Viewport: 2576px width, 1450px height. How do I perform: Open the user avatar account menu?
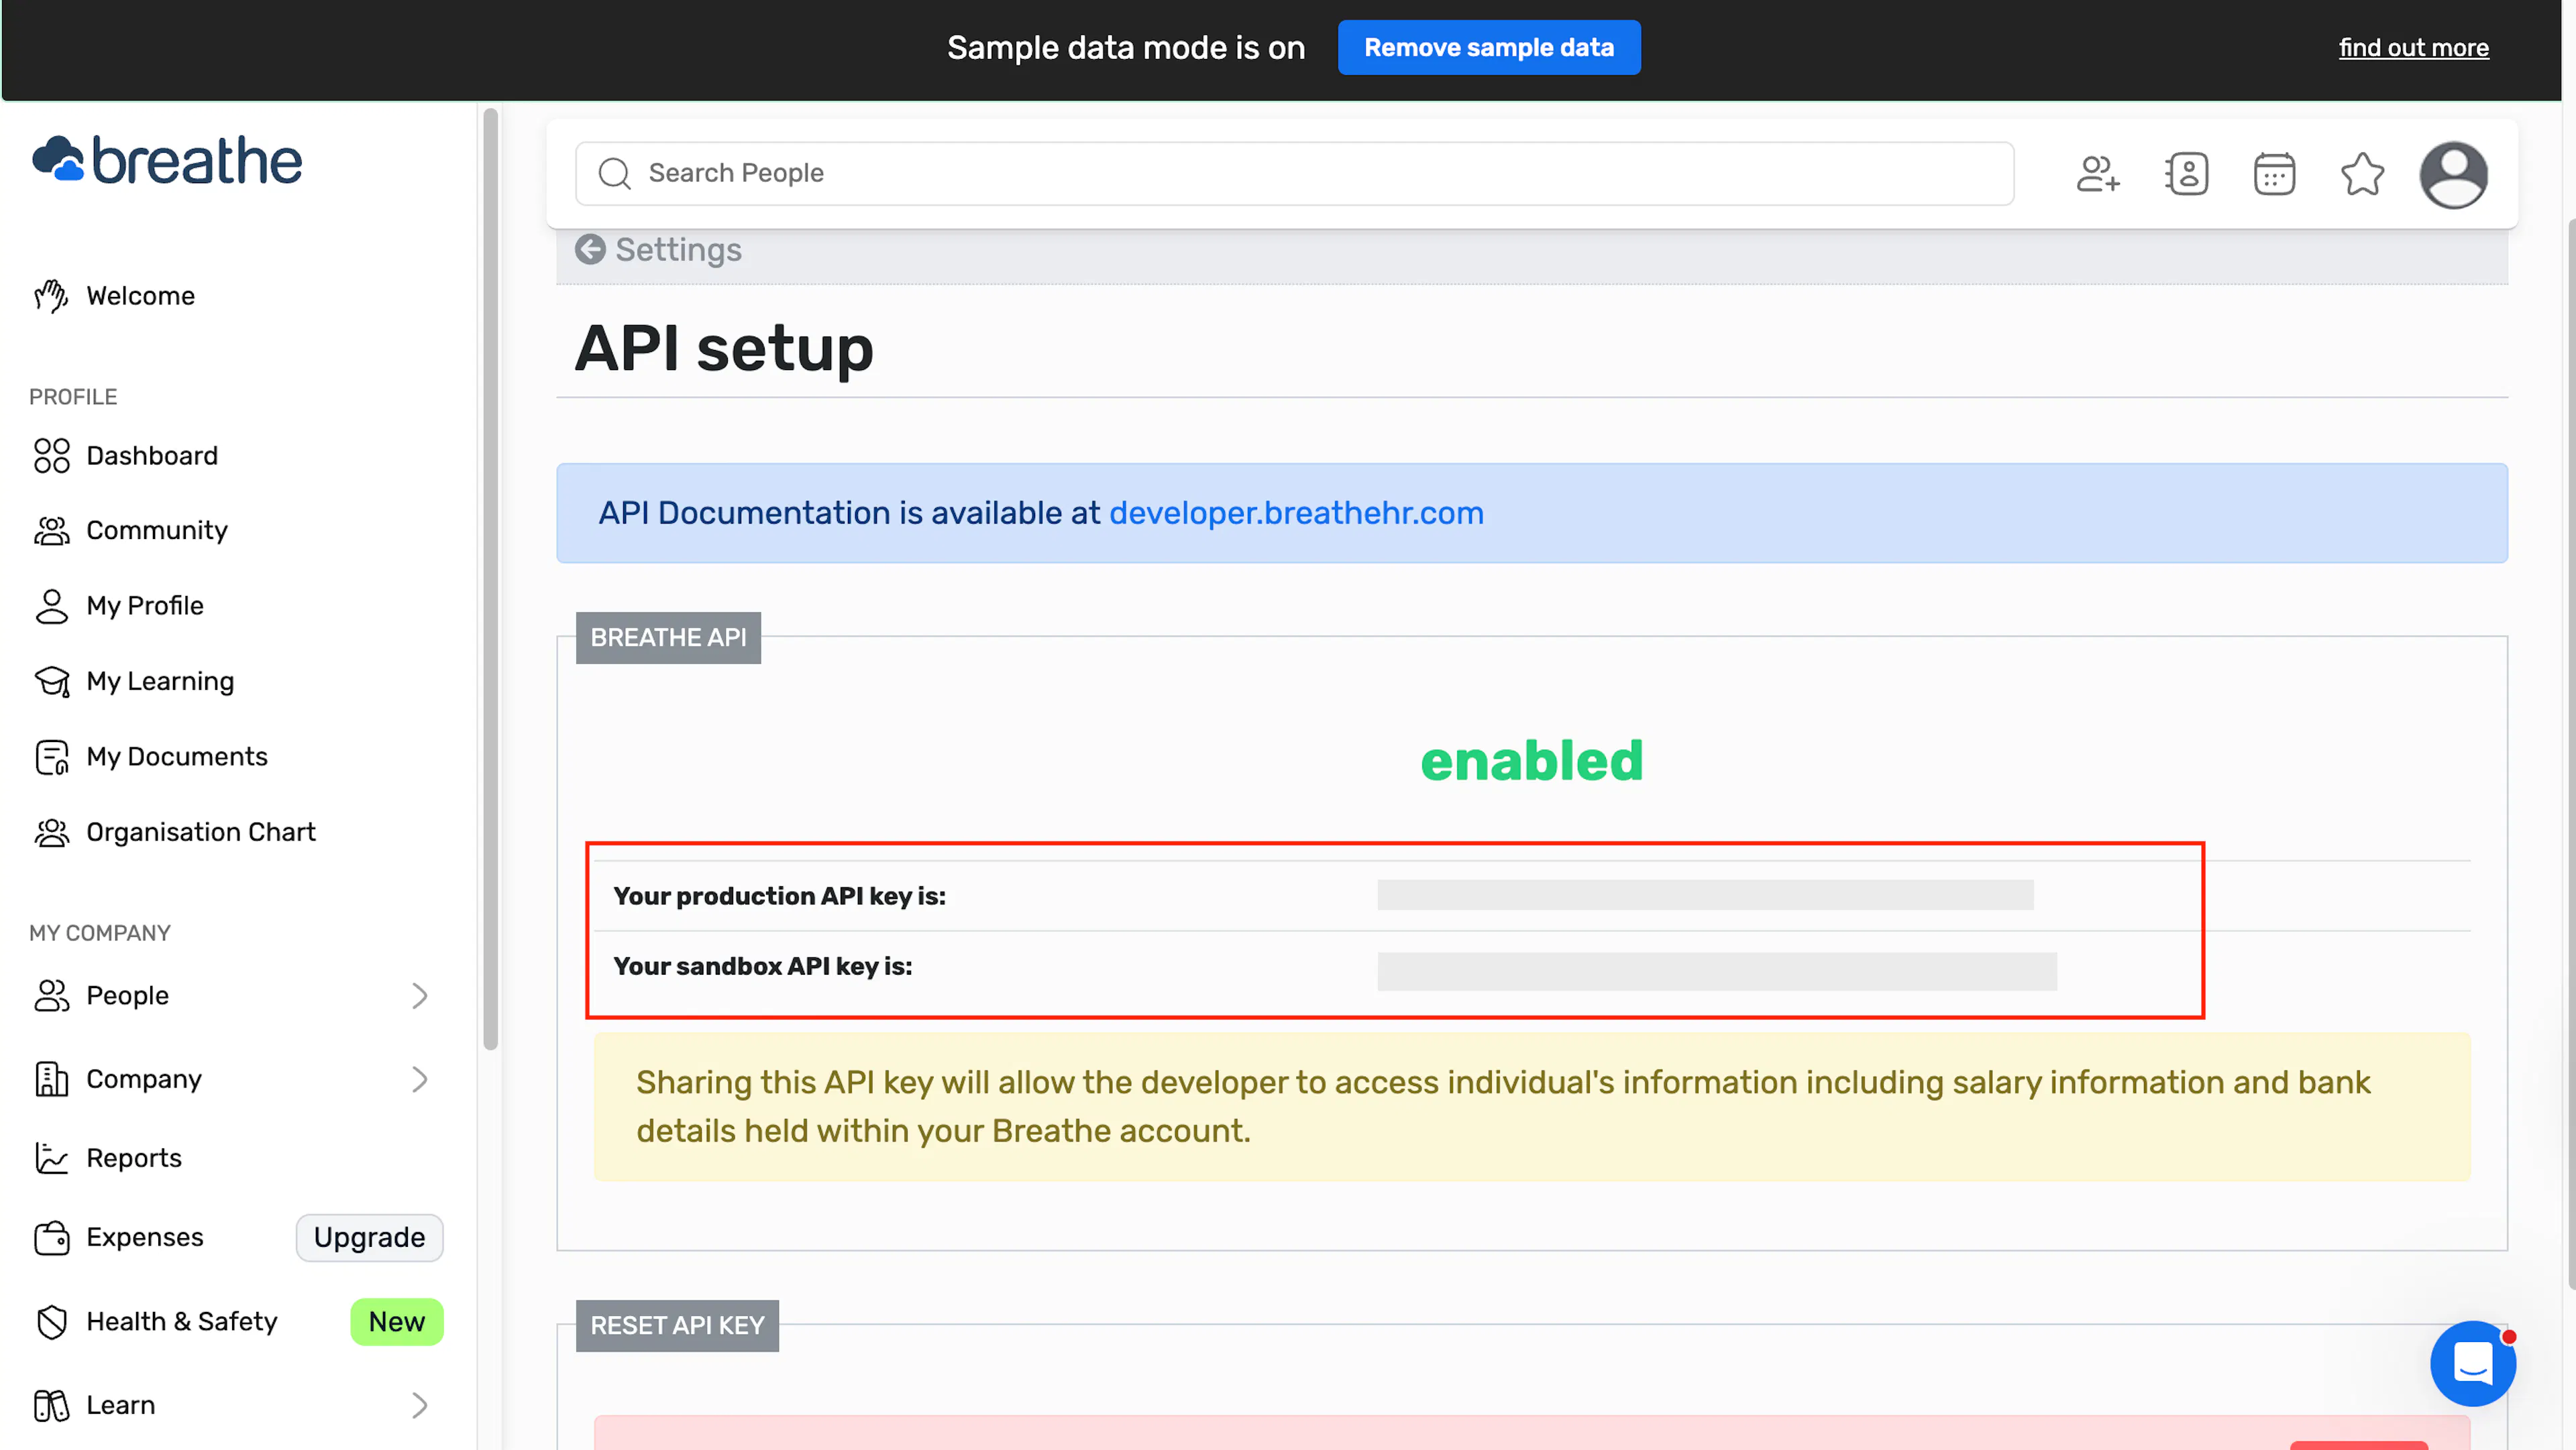(x=2453, y=175)
